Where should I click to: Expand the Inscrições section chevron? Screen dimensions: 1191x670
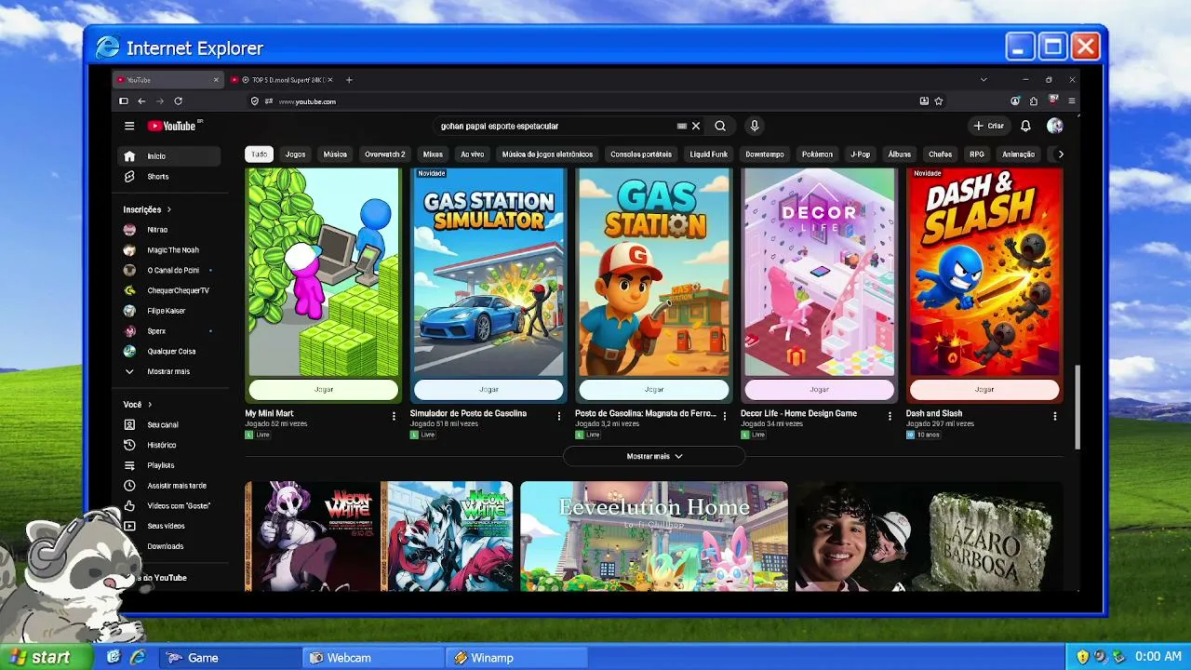point(168,209)
